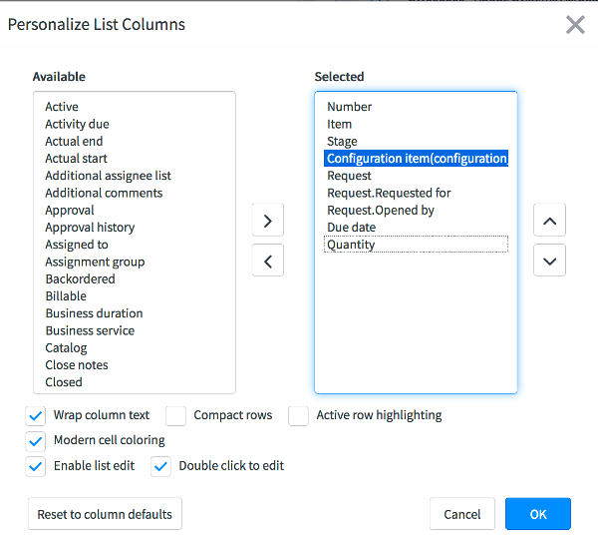This screenshot has height=541, width=598.
Task: Select Assignment group from Available list
Action: pos(95,262)
